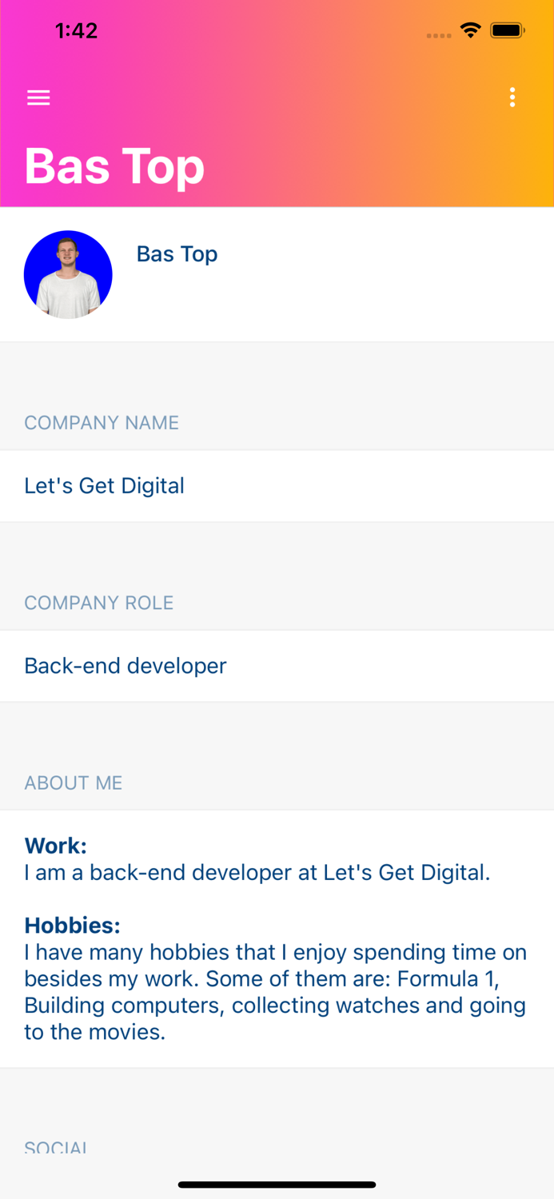Tap the Hobbies: heading in About Me
Screen dimensions: 554x1199
[72, 926]
